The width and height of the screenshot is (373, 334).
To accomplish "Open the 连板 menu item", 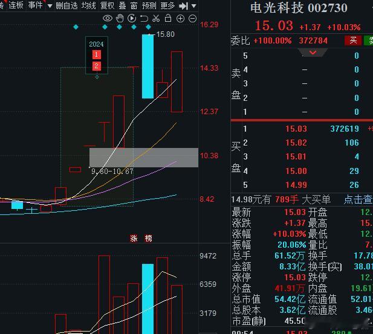I will (16, 5).
